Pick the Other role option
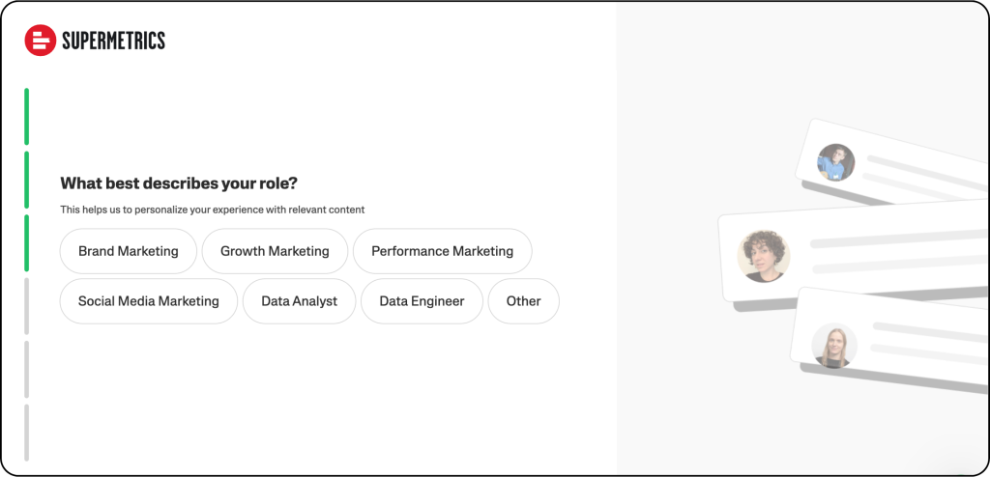This screenshot has height=477, width=990. pos(523,301)
